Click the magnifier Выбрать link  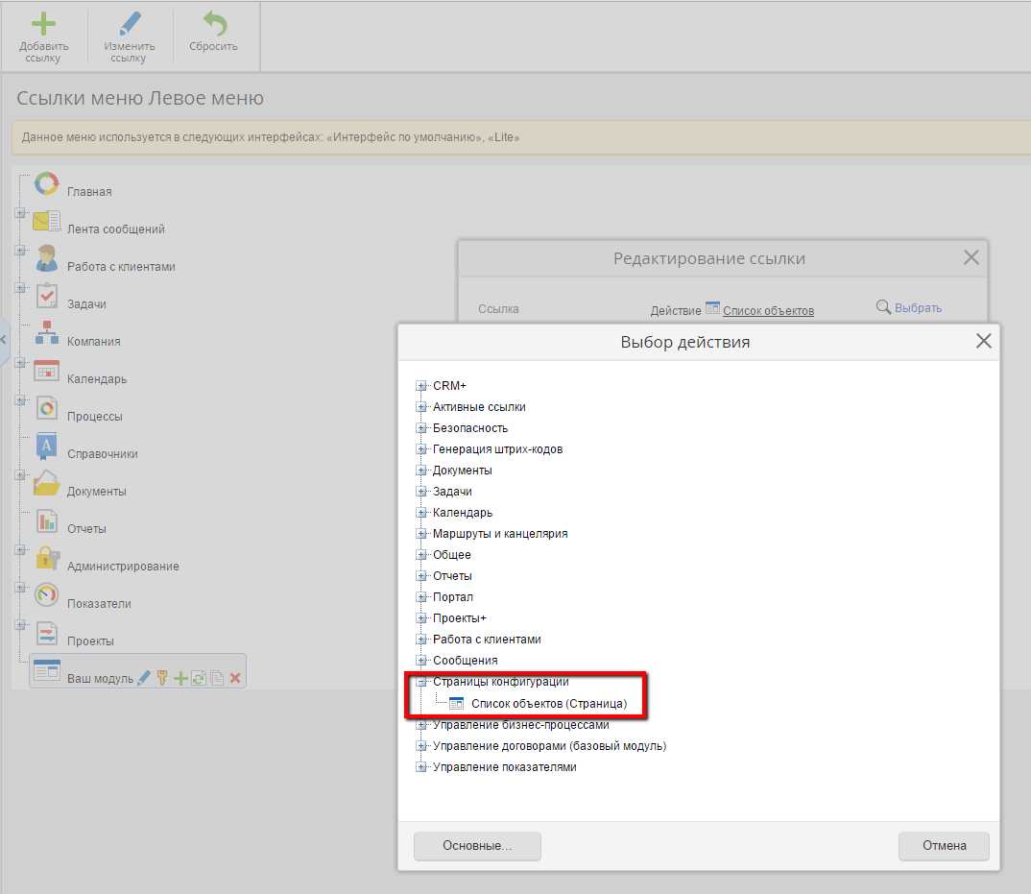pyautogui.click(x=908, y=308)
